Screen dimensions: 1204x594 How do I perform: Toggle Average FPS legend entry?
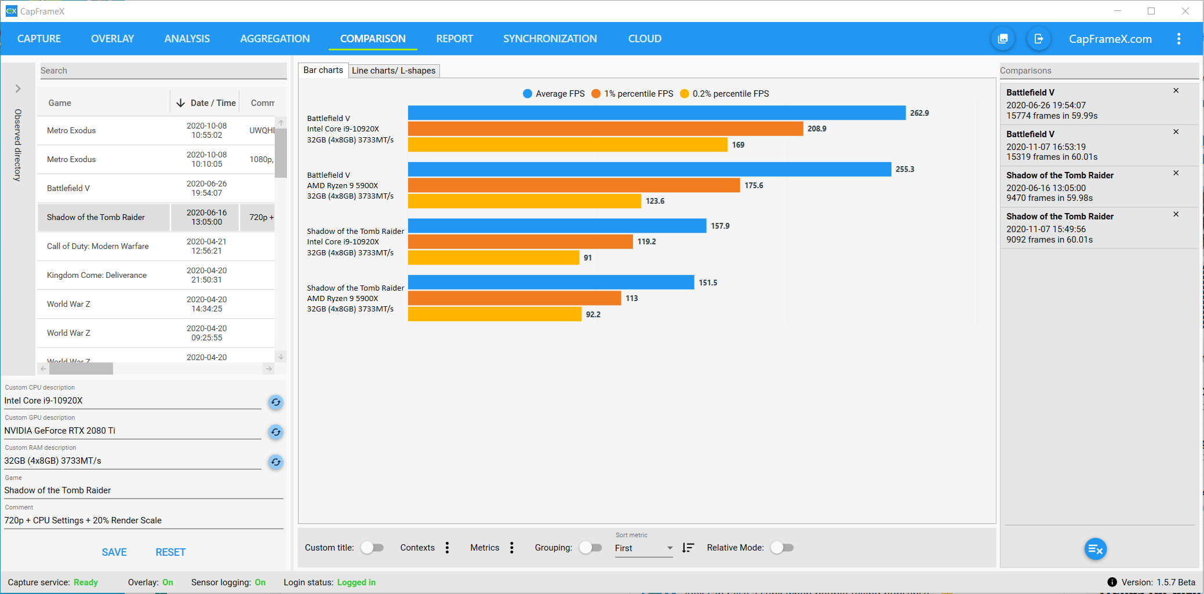click(554, 94)
